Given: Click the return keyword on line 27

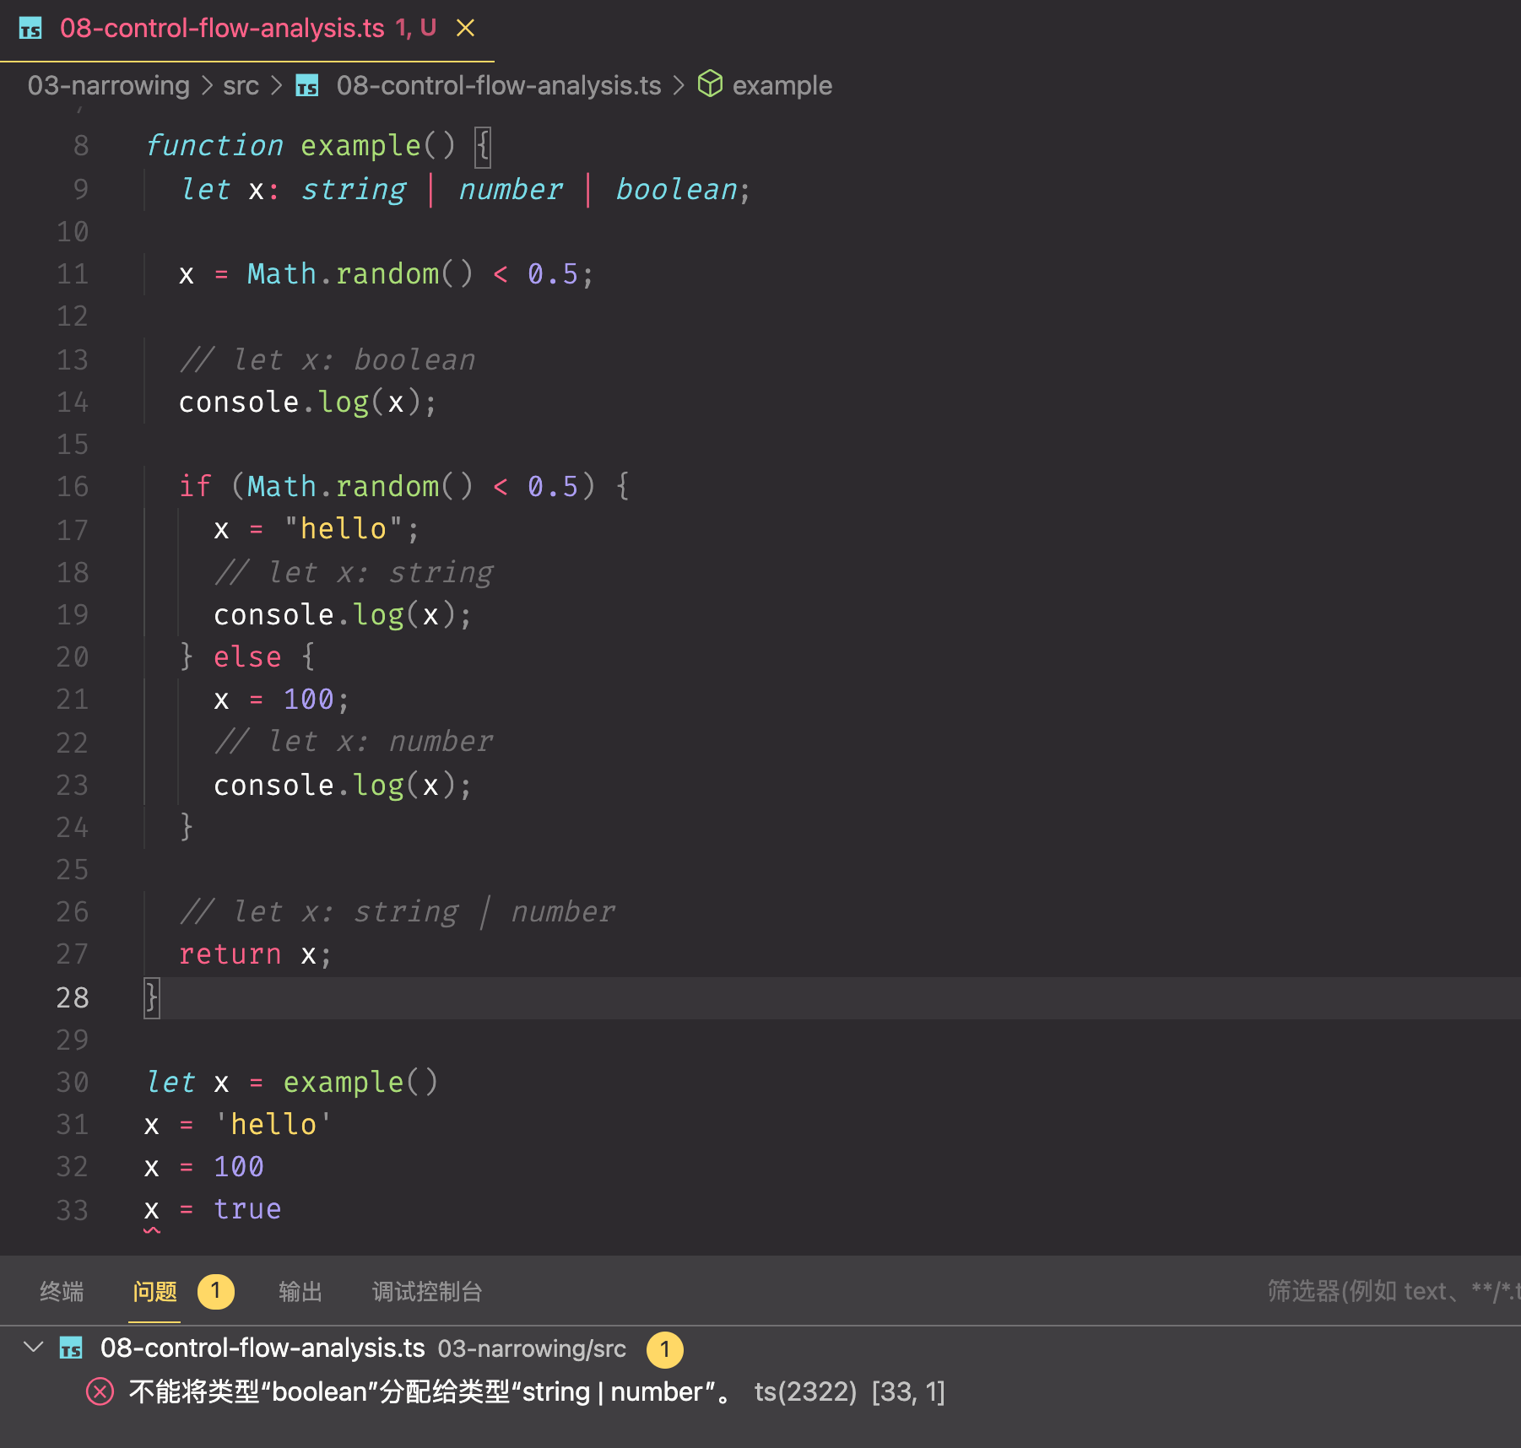Looking at the screenshot, I should (x=230, y=954).
